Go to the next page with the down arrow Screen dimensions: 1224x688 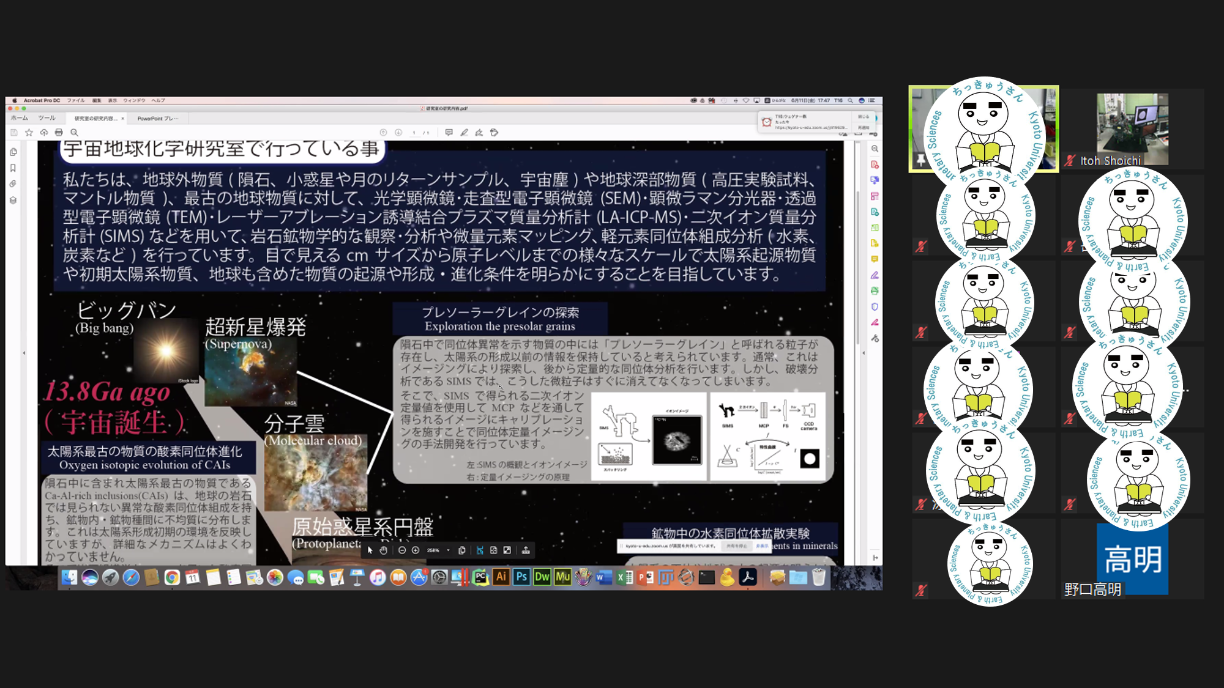398,132
